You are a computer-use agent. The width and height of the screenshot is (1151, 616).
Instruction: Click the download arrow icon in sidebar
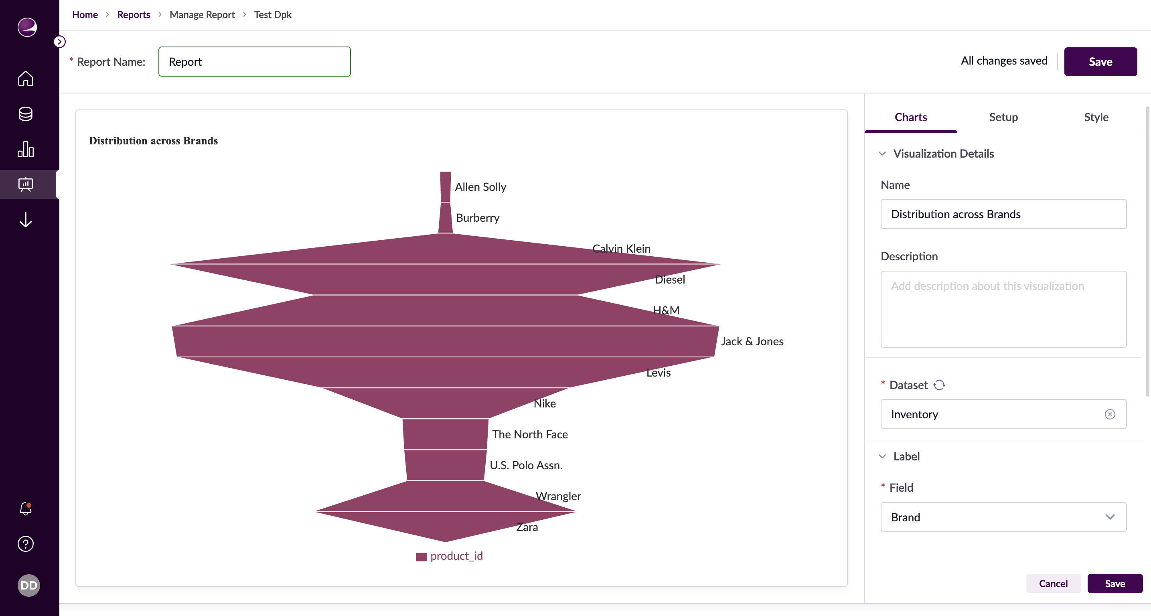pos(26,219)
